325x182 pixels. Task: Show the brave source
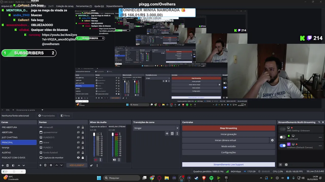(78, 142)
